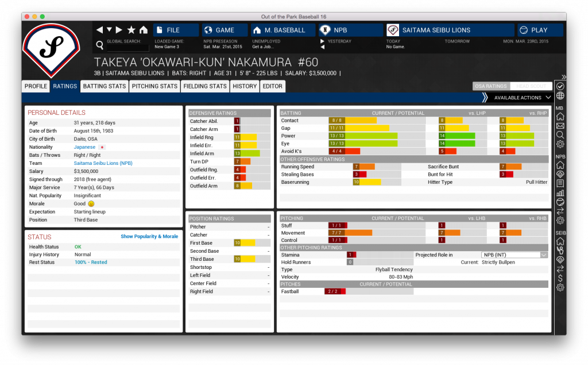The height and width of the screenshot is (366, 588).
Task: Click the NPB section baseball icon
Action: (x=560, y=202)
